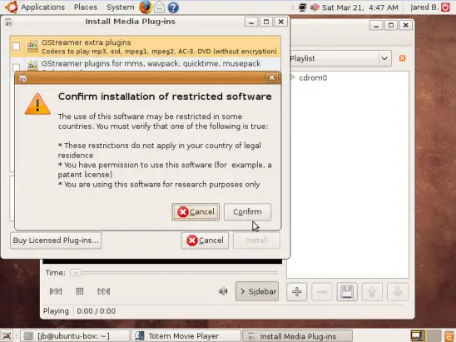Click the 0:00 / 0:00 time readout

click(x=97, y=311)
